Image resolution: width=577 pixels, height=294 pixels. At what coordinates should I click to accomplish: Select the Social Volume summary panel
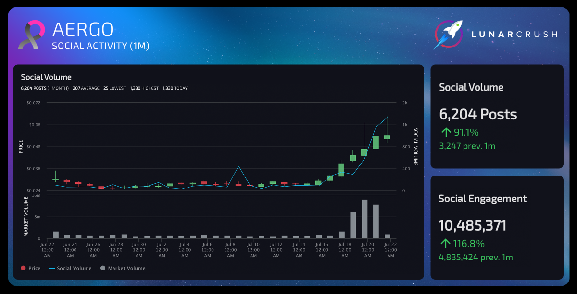coord(497,115)
